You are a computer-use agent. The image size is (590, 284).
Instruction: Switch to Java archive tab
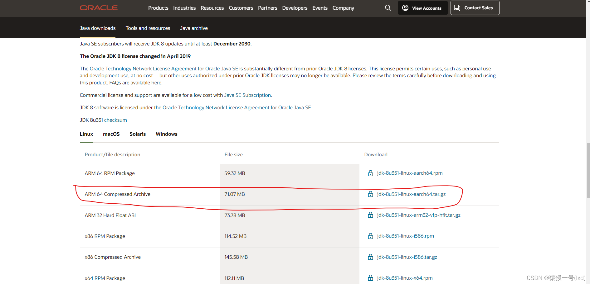[194, 28]
